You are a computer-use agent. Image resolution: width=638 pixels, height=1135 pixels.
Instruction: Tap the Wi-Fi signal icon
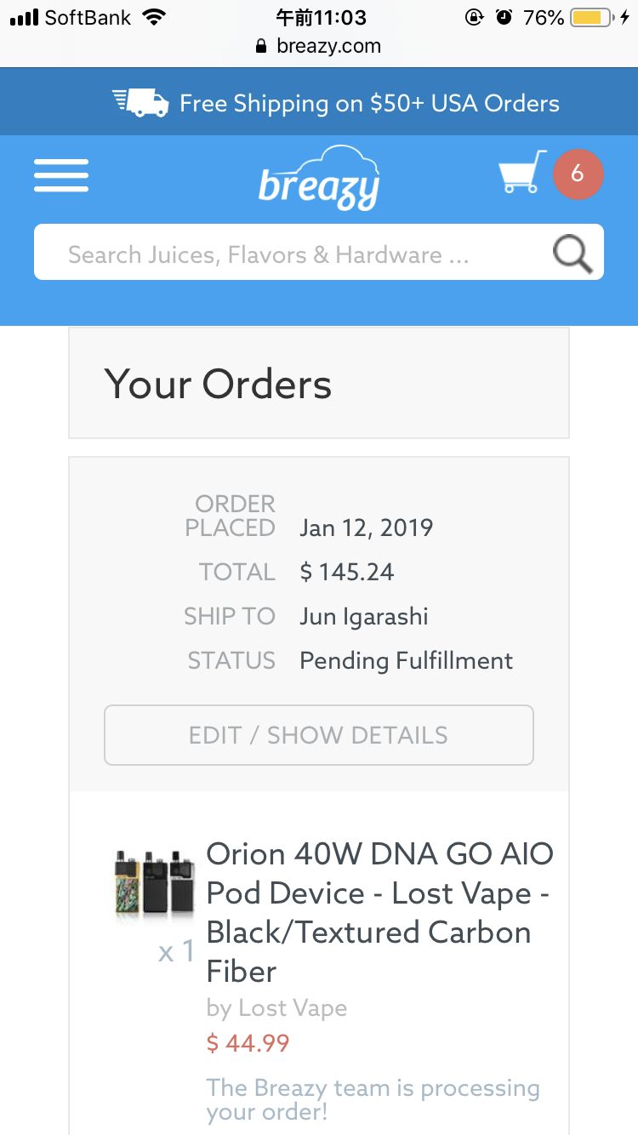[154, 17]
